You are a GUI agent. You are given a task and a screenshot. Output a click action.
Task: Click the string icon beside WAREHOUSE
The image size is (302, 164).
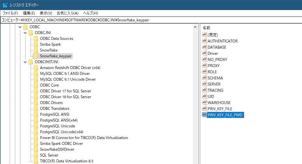pos(204,102)
